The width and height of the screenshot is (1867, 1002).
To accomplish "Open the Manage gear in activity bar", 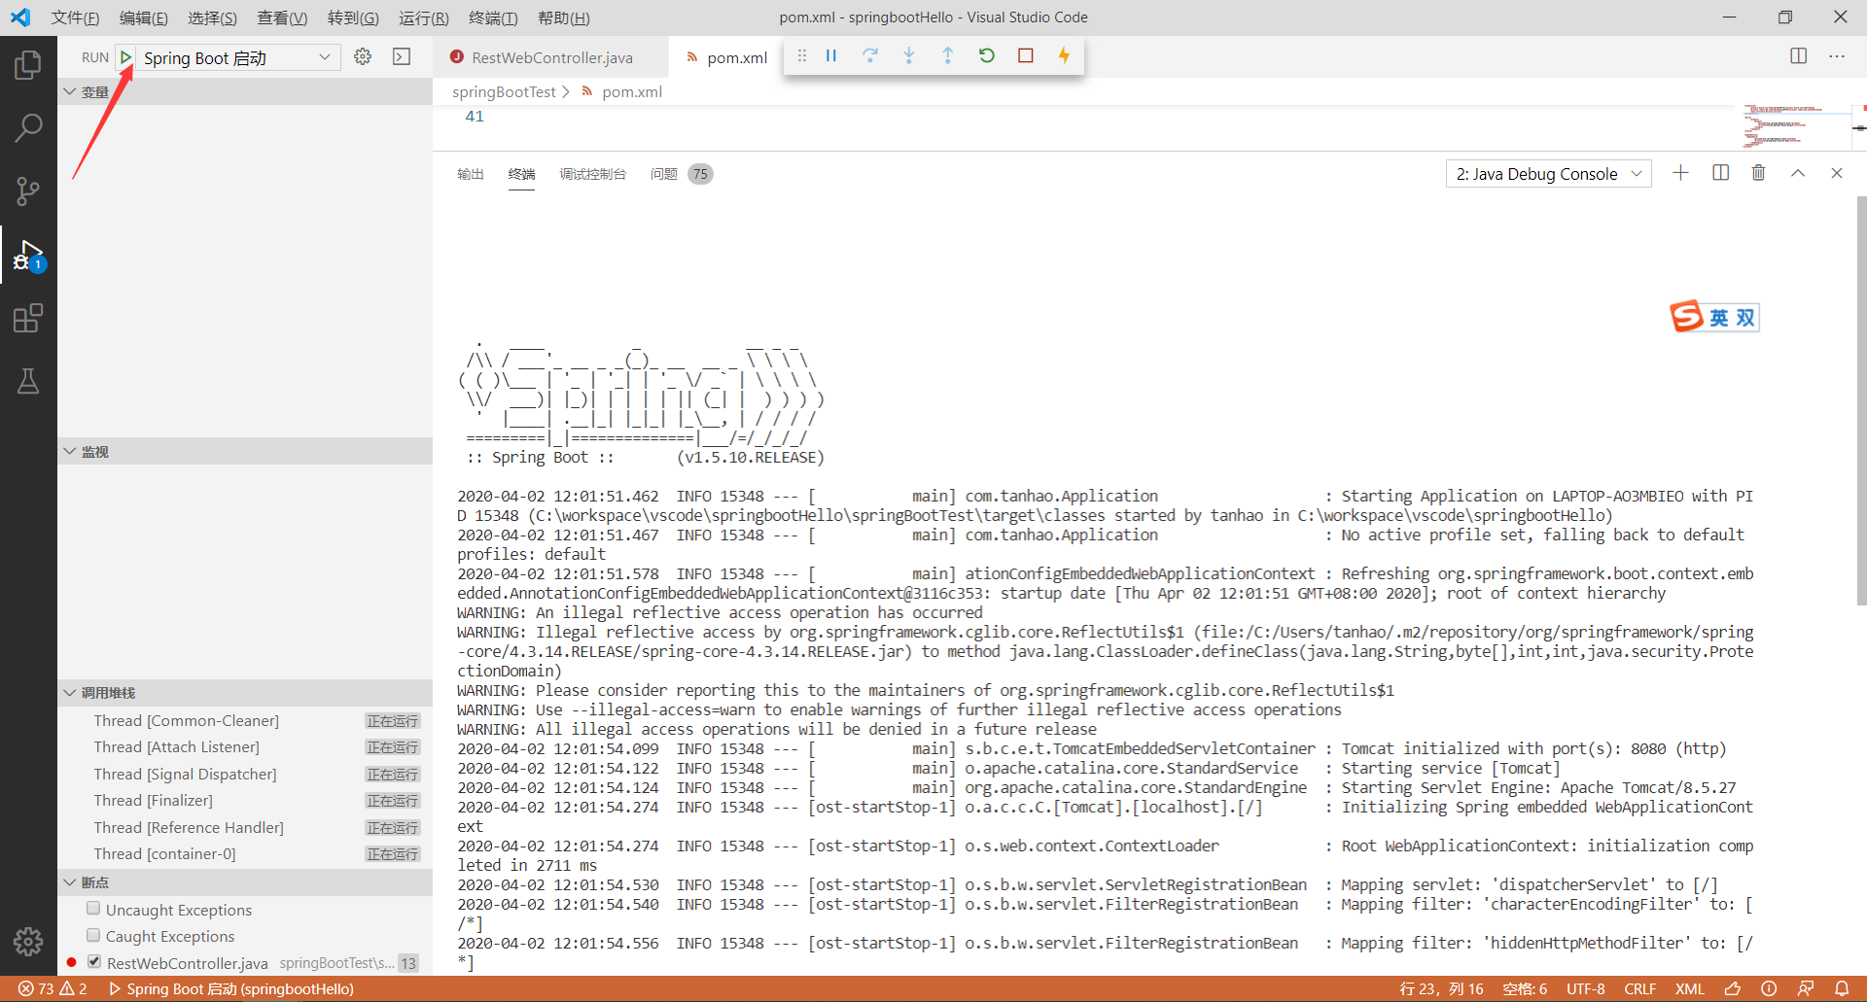I will coord(28,941).
